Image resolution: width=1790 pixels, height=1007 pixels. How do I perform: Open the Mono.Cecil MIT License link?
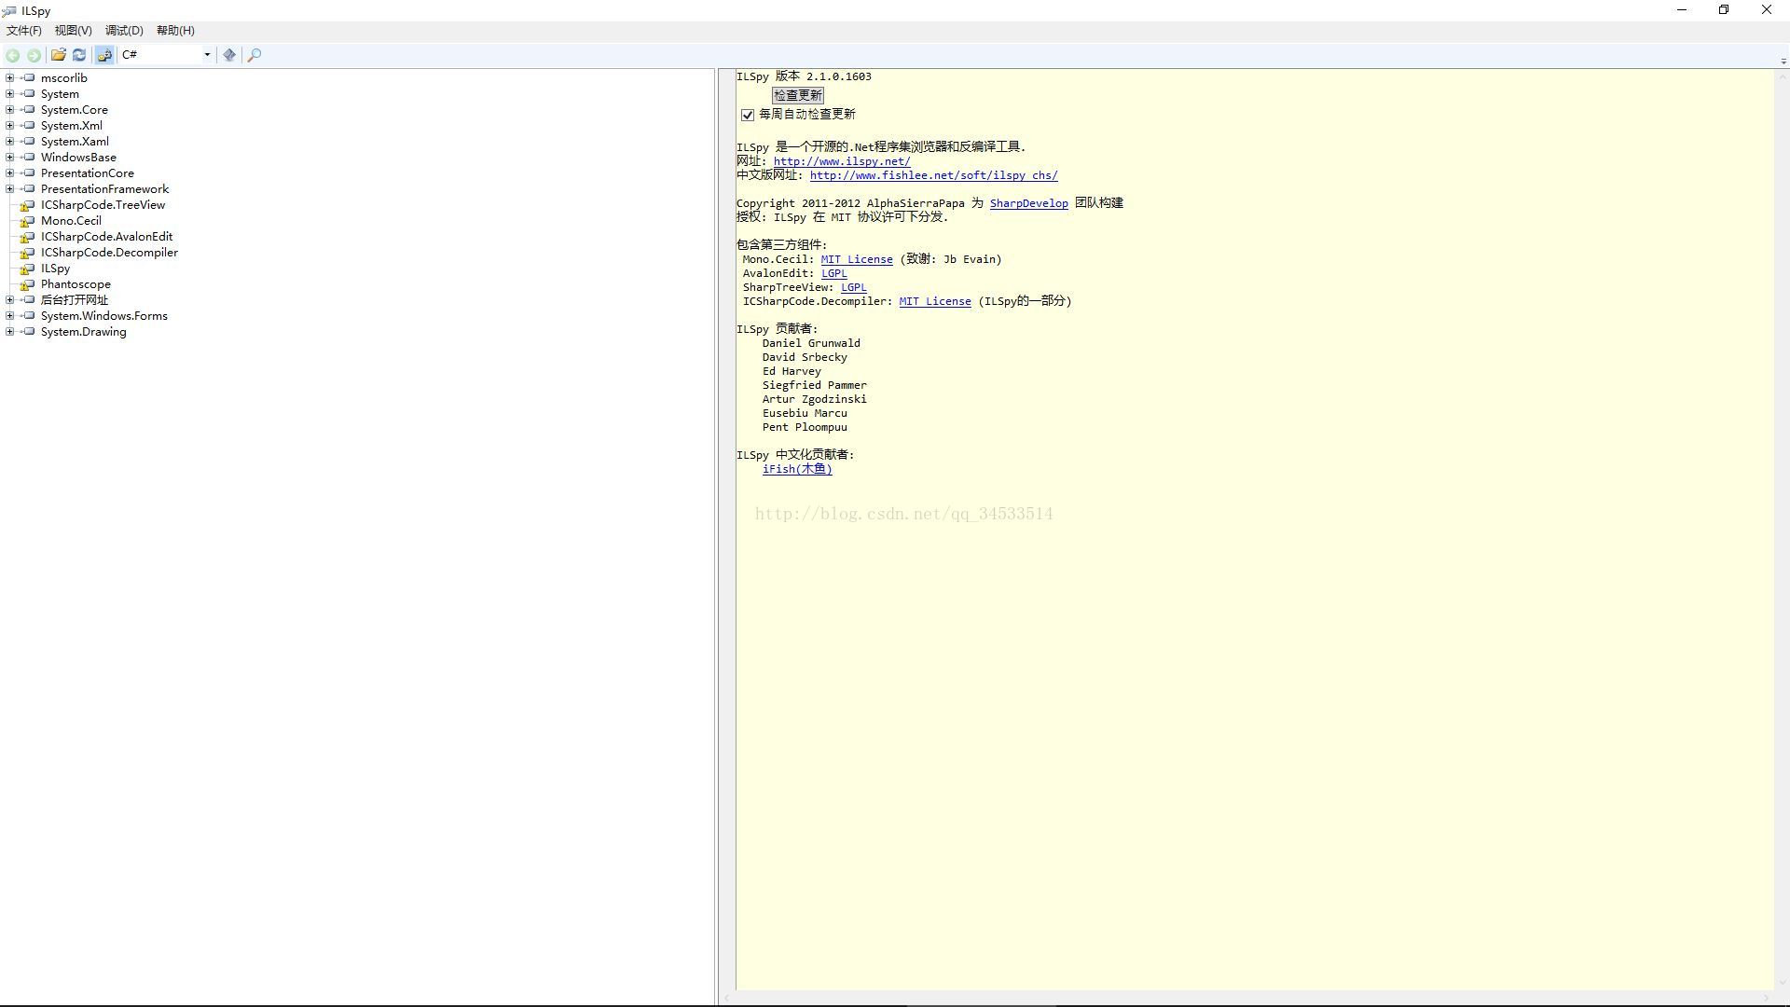[x=857, y=259]
